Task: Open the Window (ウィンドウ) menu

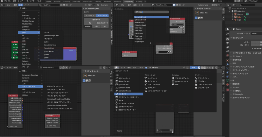Action: pos(30,1)
